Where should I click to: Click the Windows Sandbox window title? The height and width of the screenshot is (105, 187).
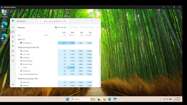coord(10,7)
